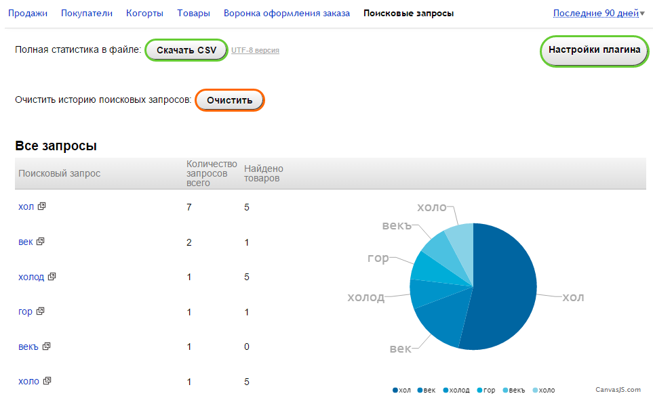Click Очистить search history button
The width and height of the screenshot is (653, 402).
point(229,100)
